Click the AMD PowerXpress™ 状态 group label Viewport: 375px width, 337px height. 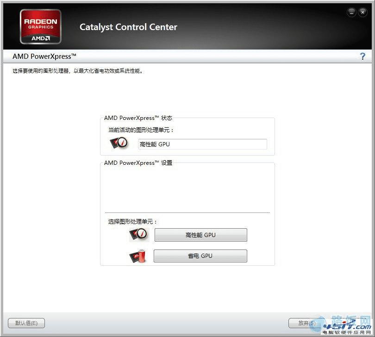click(x=138, y=118)
